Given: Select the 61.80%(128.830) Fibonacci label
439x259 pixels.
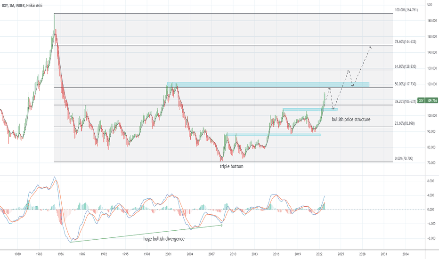Looking at the screenshot, I should coord(406,67).
